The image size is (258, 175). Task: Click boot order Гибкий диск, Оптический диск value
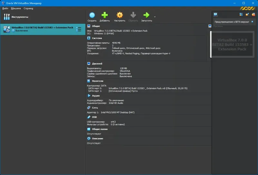coord(136,48)
